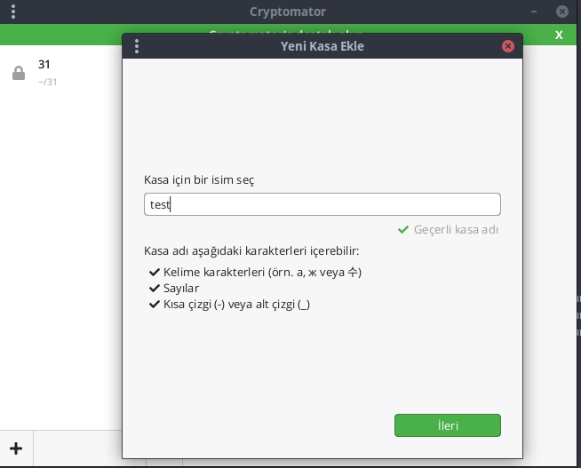
Task: Open the Cryptomator main window kebab menu
Action: [13, 12]
